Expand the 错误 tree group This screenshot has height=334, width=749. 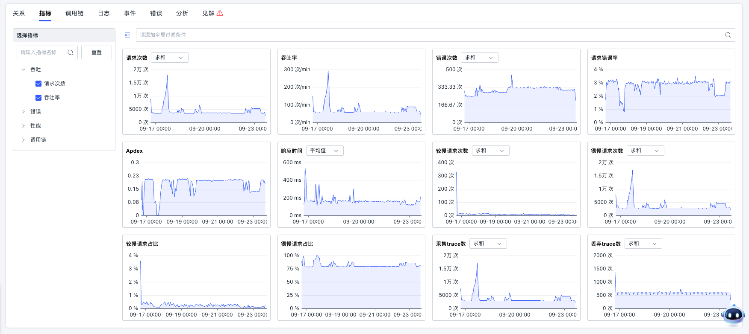click(x=24, y=112)
